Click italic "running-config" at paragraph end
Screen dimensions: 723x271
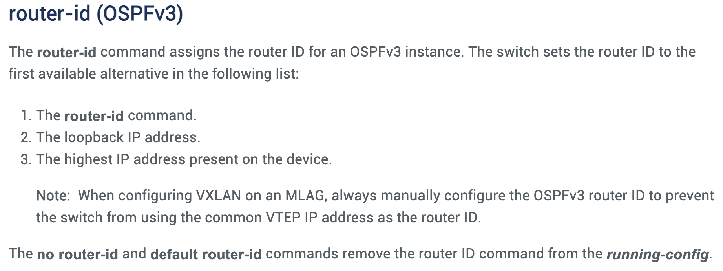click(657, 255)
